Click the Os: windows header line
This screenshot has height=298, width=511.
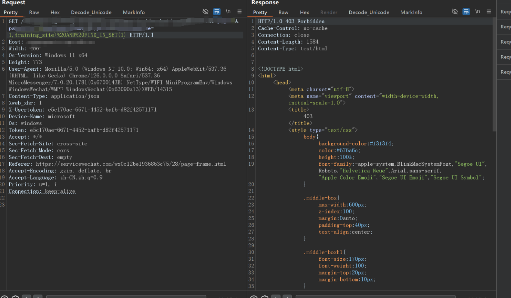[x=25, y=123]
